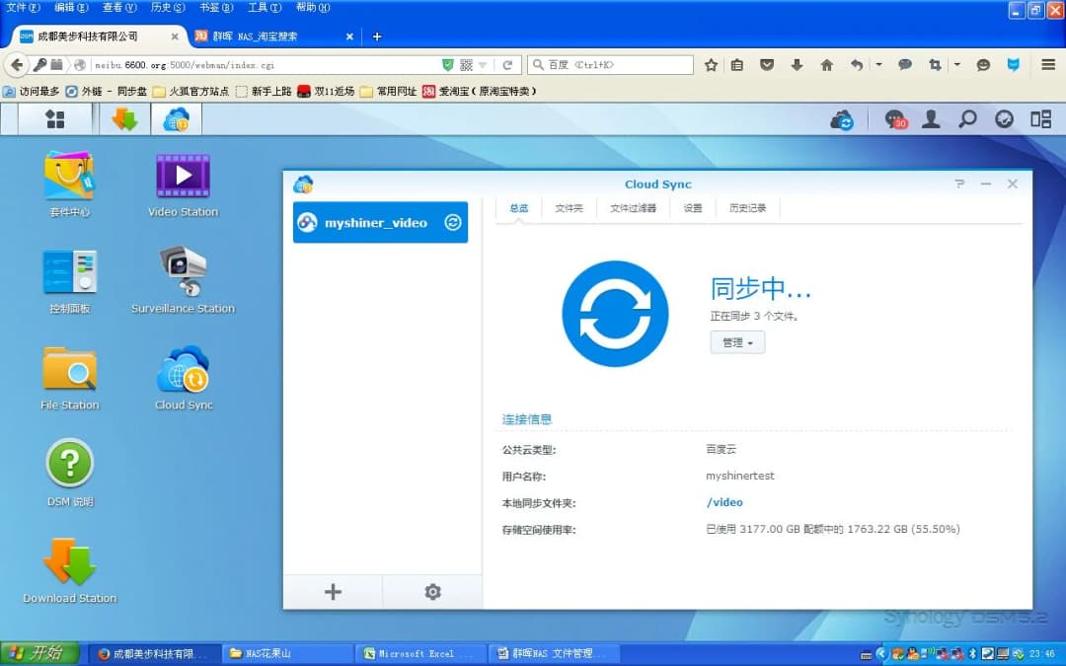1066x666 pixels.
Task: Select the myshiner_video connection entry
Action: tap(380, 222)
